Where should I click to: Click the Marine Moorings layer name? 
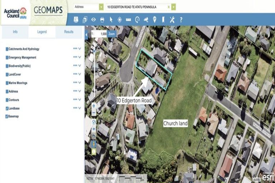pos(18,83)
